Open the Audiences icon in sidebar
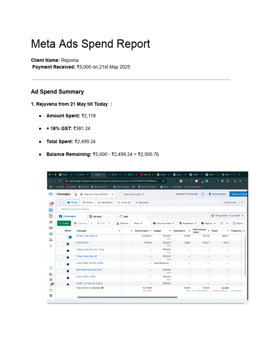Viewport: 263px width, 350px height. (x=51, y=222)
